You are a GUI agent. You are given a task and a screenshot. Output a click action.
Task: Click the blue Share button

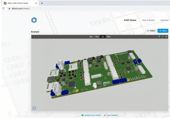[x=163, y=31]
